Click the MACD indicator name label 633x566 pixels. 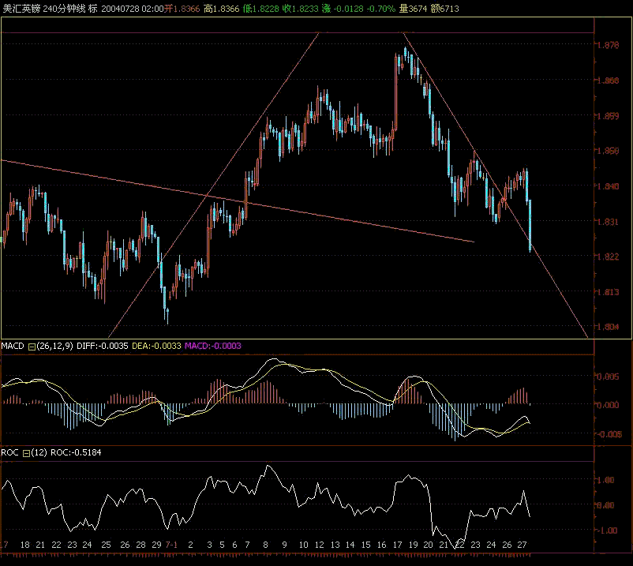[13, 346]
